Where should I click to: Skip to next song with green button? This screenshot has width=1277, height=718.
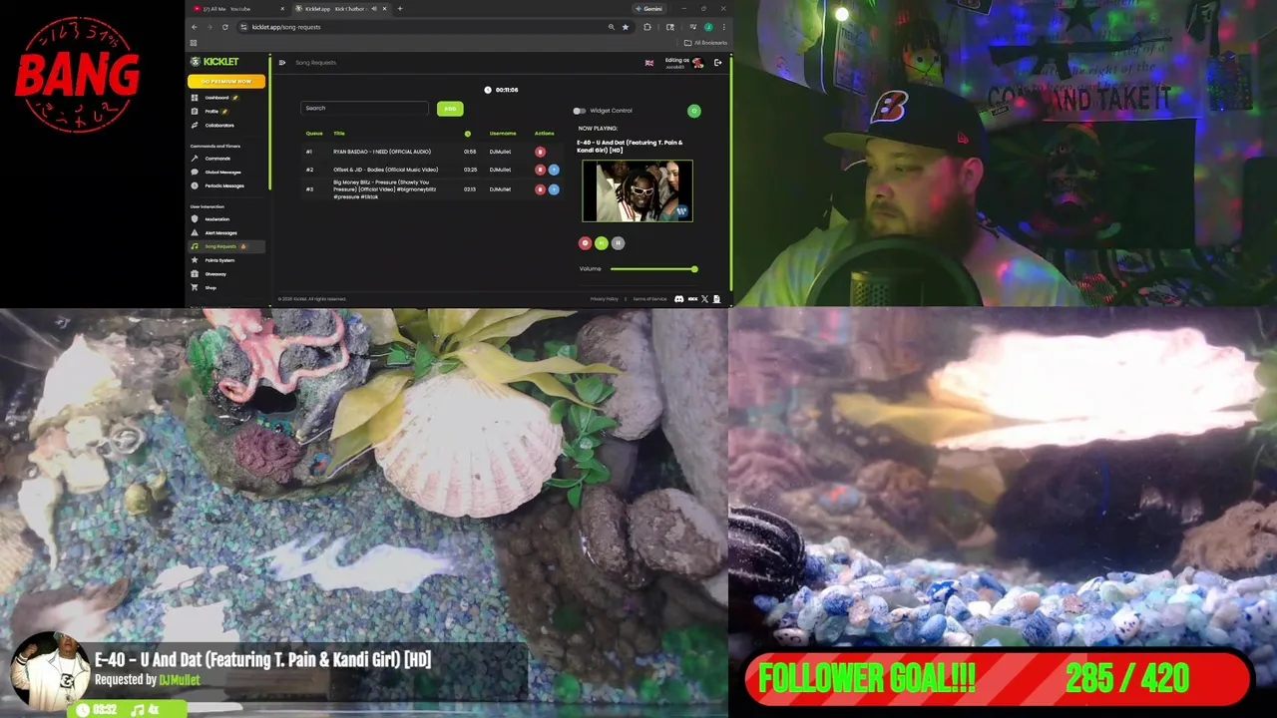coord(602,243)
